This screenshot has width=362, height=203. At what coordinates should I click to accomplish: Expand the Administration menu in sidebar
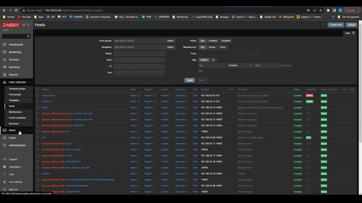[16, 145]
